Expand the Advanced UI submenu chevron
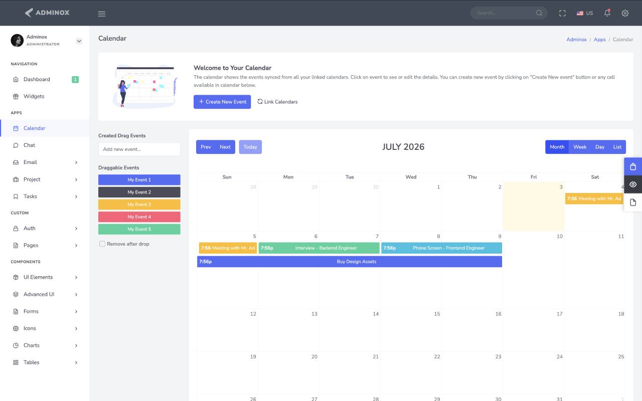 coord(76,294)
